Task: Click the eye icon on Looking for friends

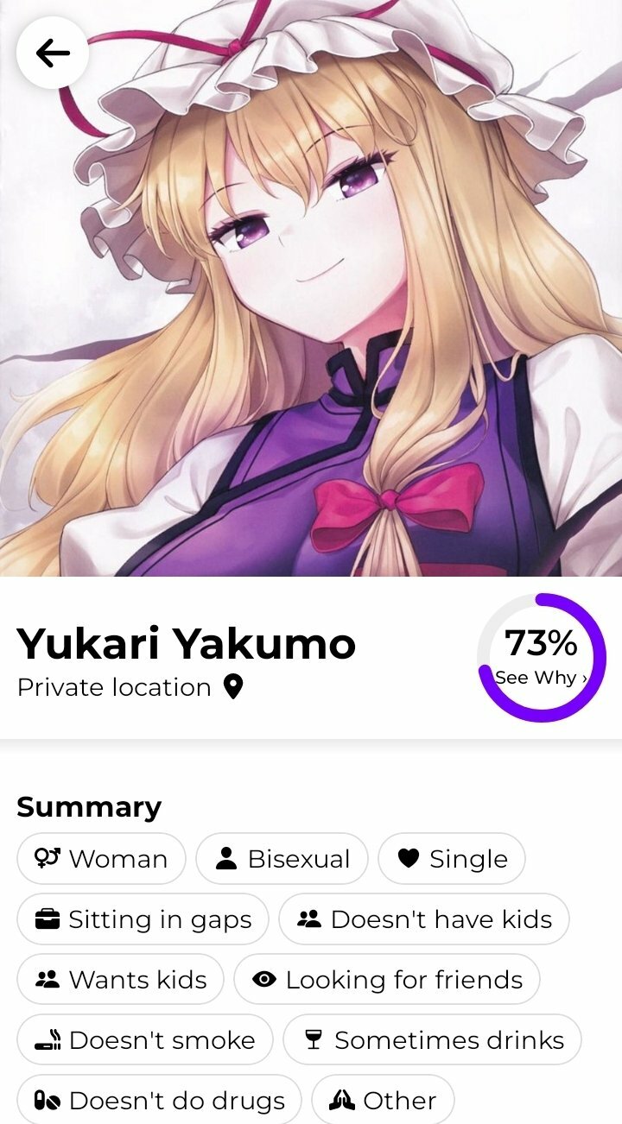Action: [x=264, y=980]
